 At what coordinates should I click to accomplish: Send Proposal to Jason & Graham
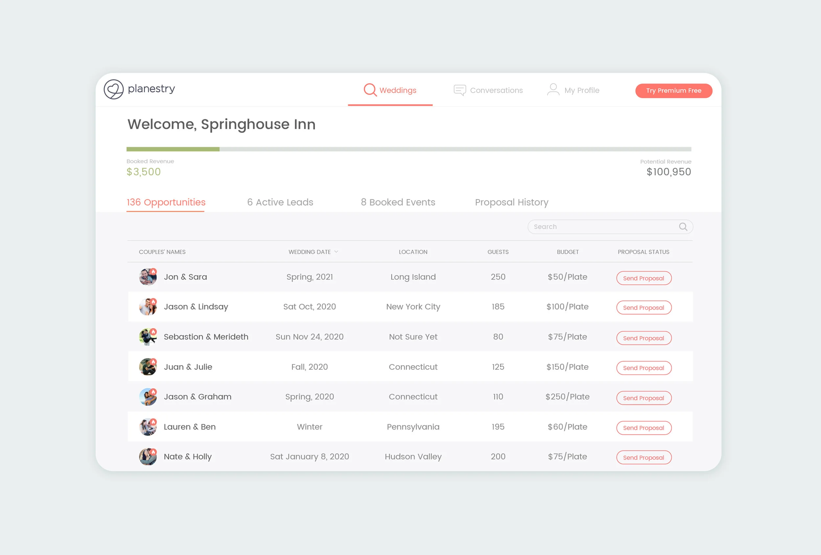644,398
